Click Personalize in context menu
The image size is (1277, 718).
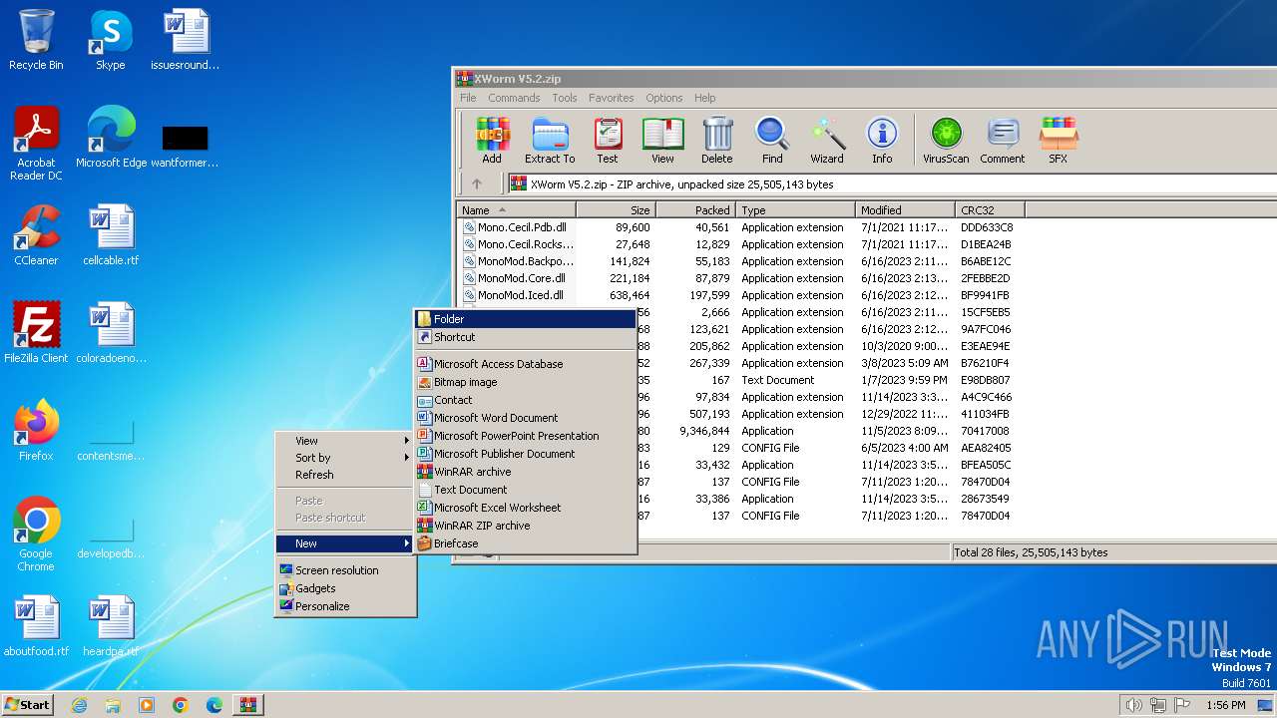pyautogui.click(x=345, y=606)
